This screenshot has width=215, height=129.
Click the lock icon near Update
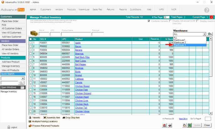(184, 125)
